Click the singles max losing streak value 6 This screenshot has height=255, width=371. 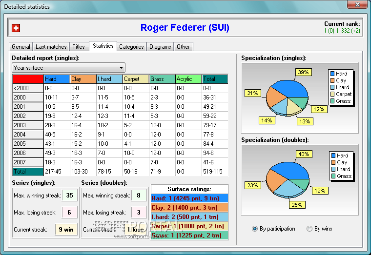click(69, 213)
